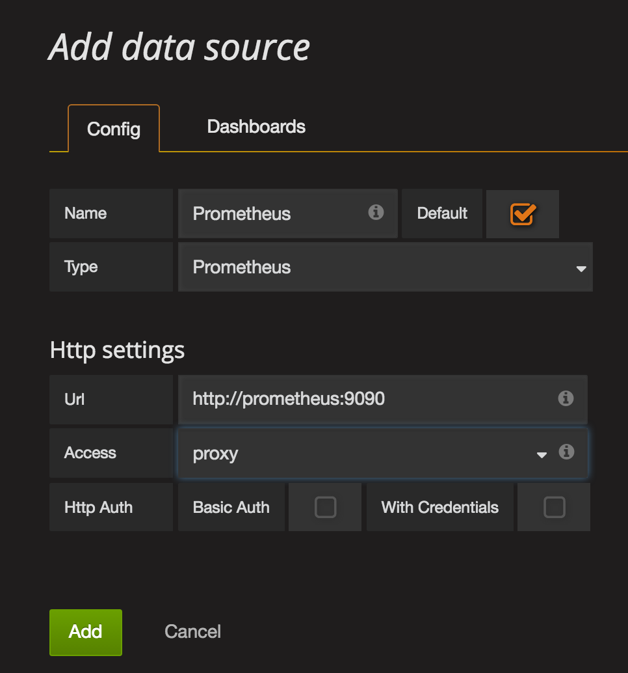Click the info icon in Name field
The width and height of the screenshot is (628, 673).
pos(376,213)
